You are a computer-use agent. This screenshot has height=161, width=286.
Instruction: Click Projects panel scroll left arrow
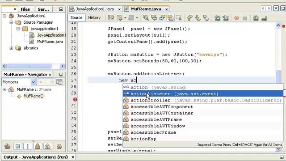tap(4, 66)
